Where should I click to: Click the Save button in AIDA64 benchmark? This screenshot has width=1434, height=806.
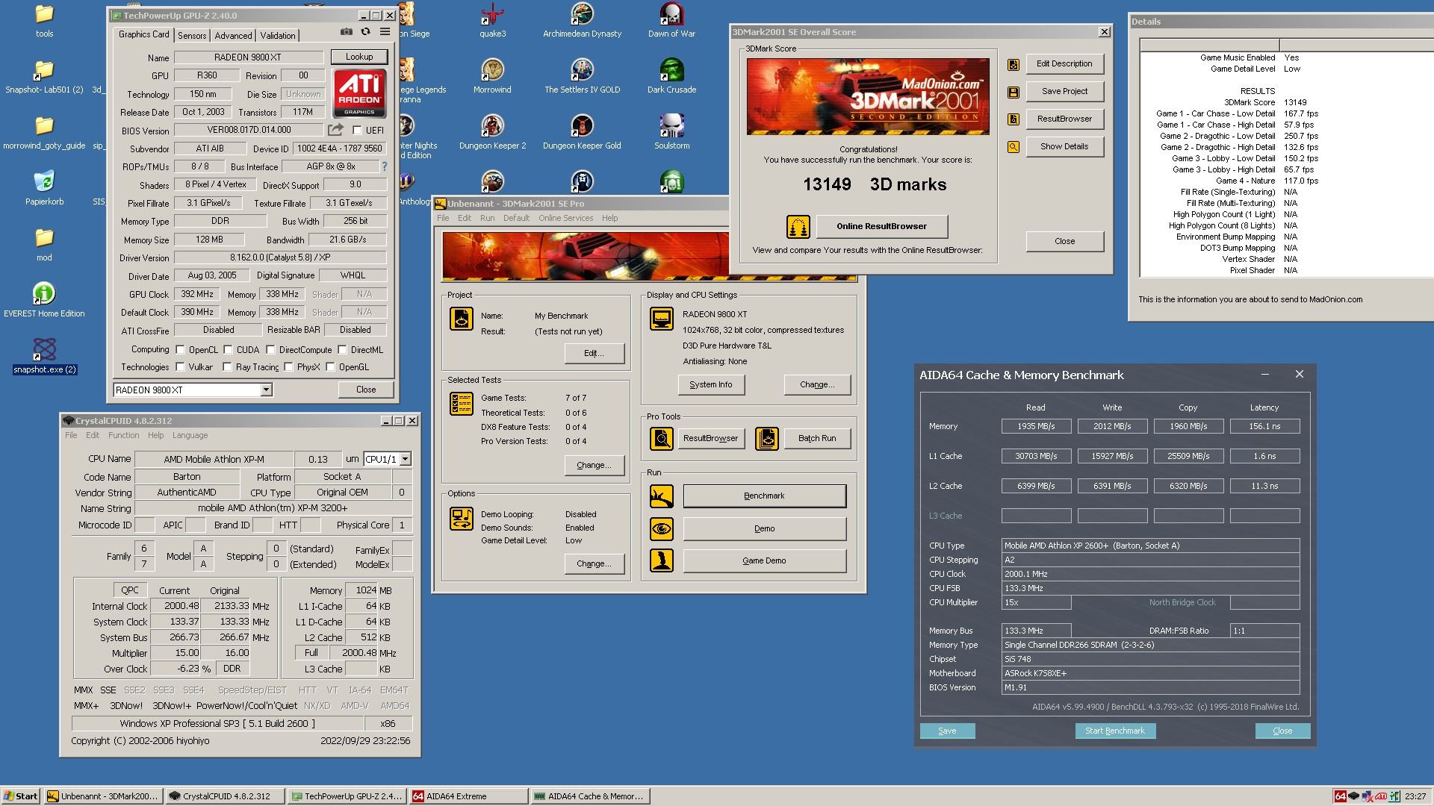click(947, 731)
